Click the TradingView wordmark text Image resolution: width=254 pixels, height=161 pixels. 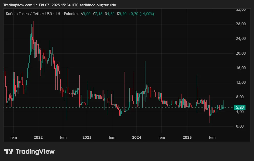point(35,151)
